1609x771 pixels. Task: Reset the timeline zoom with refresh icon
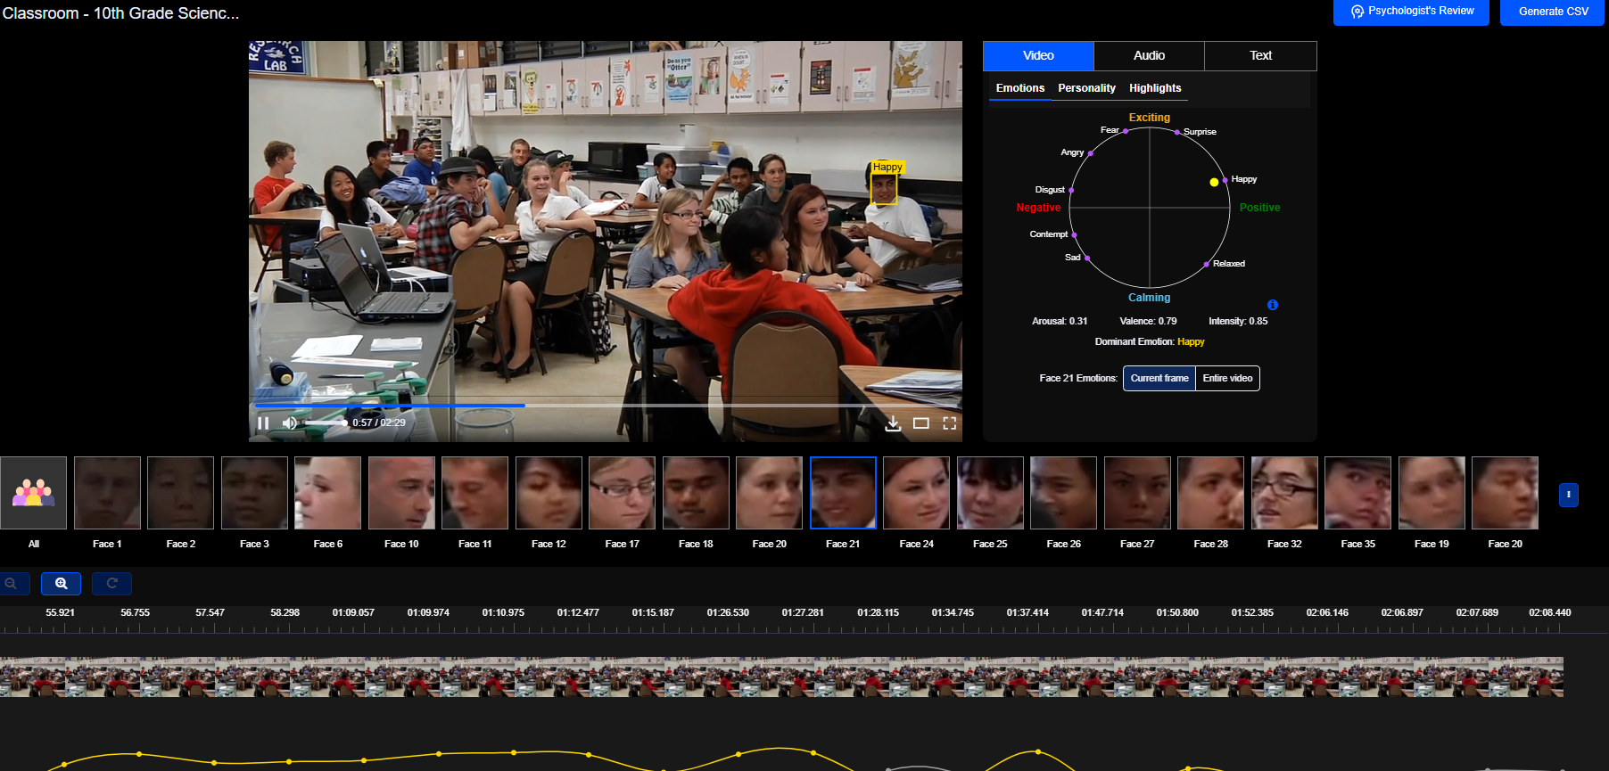coord(111,584)
